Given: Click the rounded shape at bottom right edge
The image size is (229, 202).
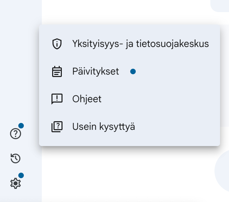Looking at the screenshot, I should (222, 171).
